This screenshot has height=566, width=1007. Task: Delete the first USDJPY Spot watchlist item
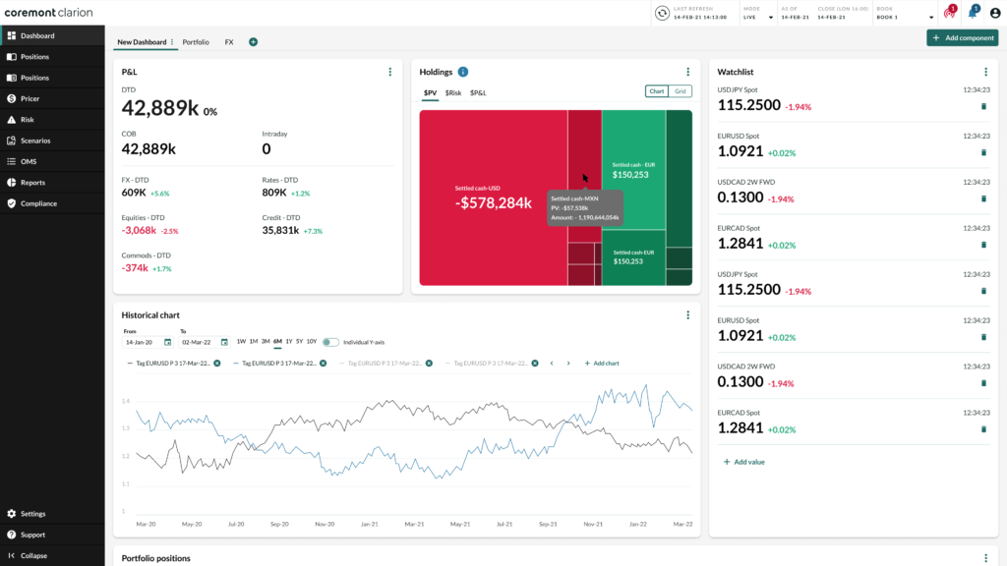pyautogui.click(x=983, y=106)
